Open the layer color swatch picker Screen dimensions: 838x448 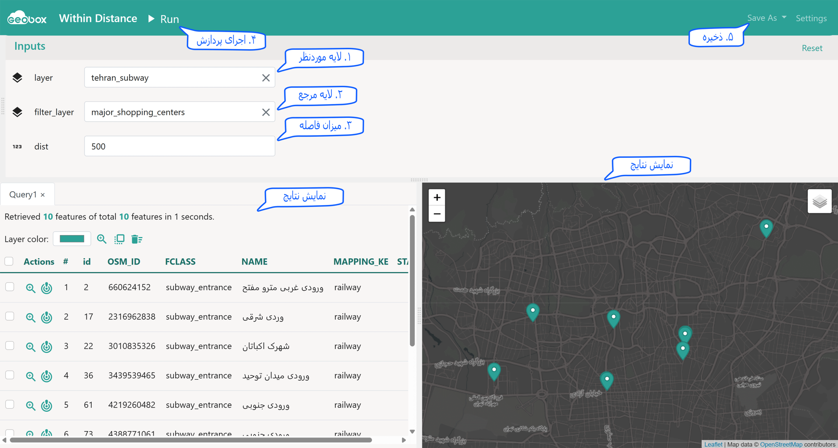(72, 239)
